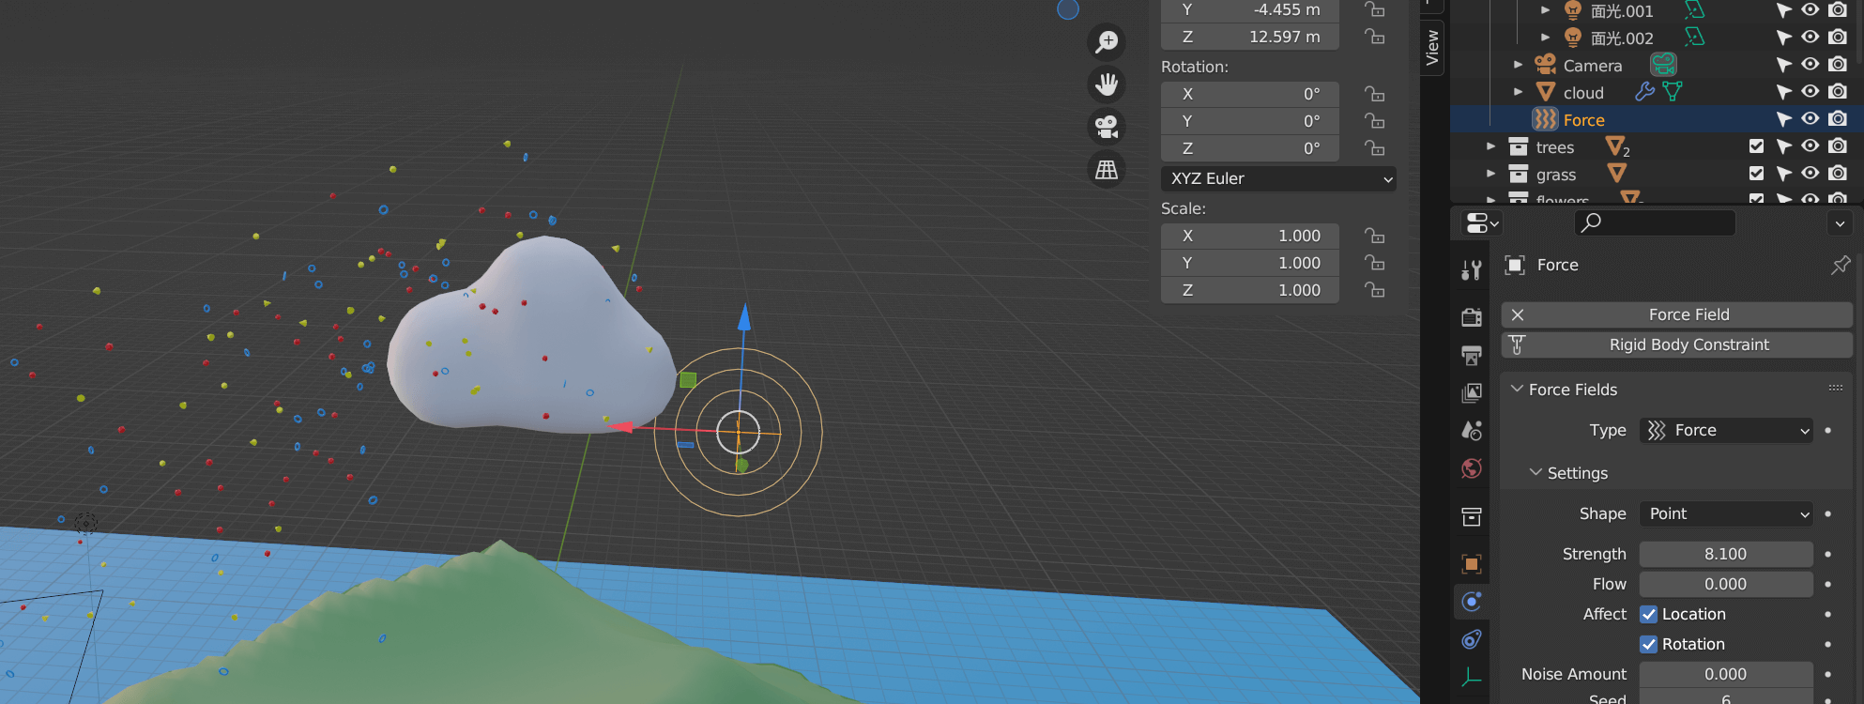Viewport: 1864px width, 704px height.
Task: Expand the trees collection in outliner
Action: pos(1490,146)
